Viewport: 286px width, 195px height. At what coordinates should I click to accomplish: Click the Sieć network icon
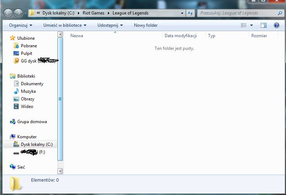coord(13,167)
